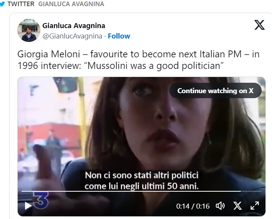The image size is (272, 219).
Task: Mute the video with the speaker icon
Action: point(220,206)
